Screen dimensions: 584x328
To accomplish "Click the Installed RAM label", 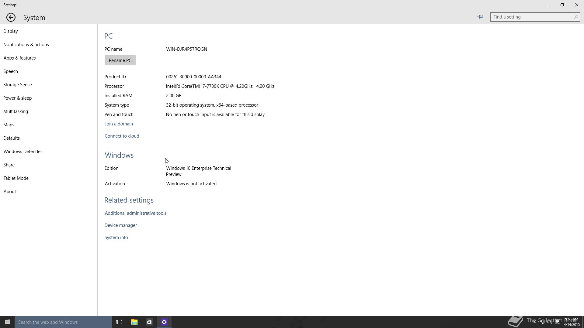I will pyautogui.click(x=119, y=96).
